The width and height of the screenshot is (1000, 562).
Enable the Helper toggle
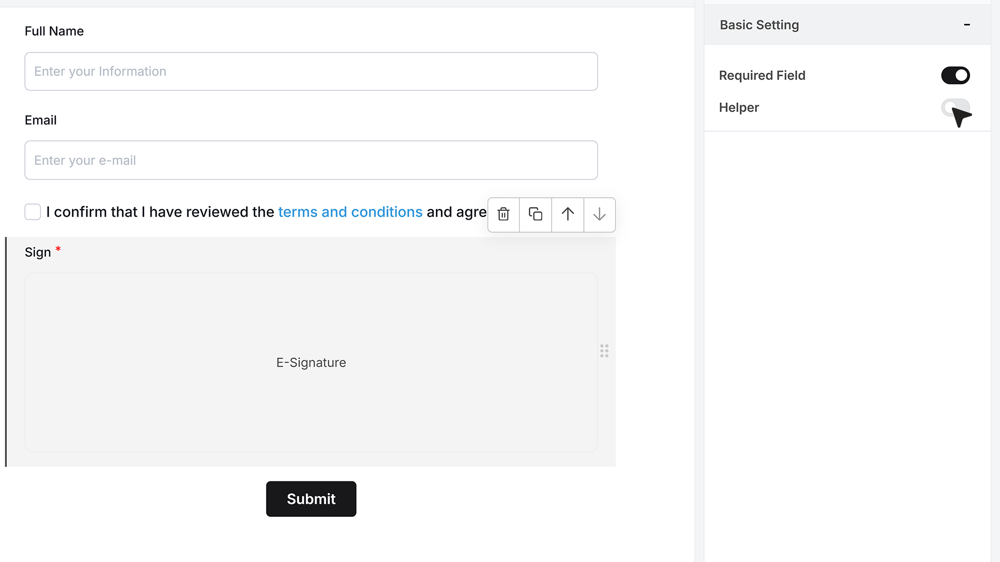click(x=955, y=108)
